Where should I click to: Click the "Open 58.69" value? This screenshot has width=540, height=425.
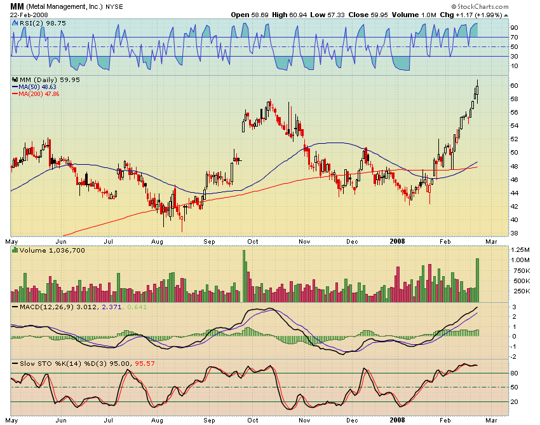click(x=250, y=15)
